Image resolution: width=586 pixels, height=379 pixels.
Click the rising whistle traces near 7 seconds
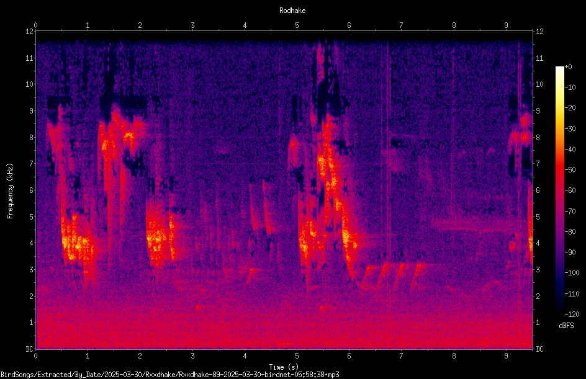pos(396,276)
